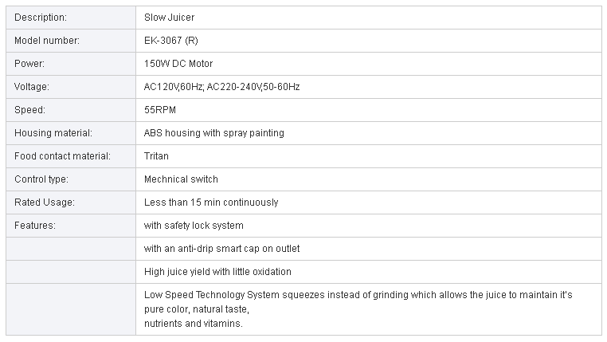This screenshot has width=607, height=342.
Task: Select Less than 15 min continuously text
Action: click(211, 202)
